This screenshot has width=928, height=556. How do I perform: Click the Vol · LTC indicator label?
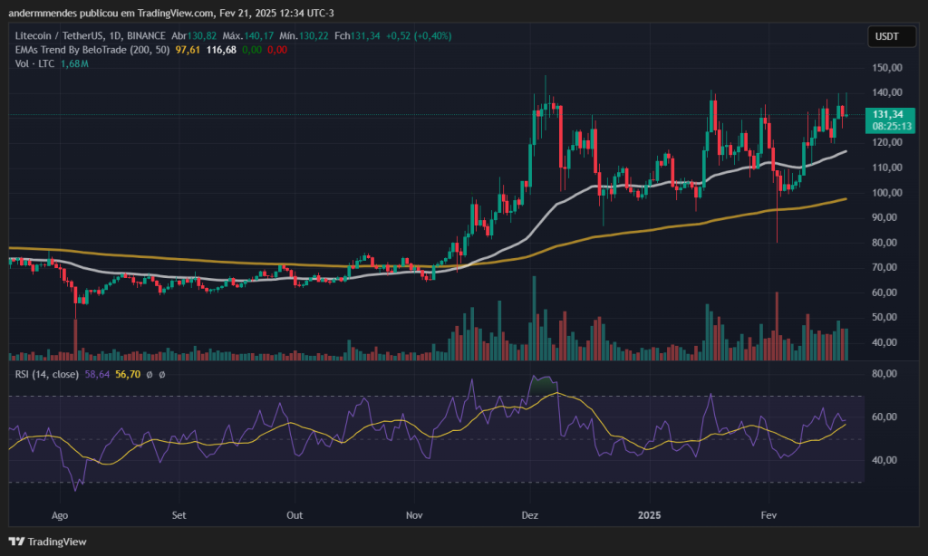pyautogui.click(x=34, y=63)
